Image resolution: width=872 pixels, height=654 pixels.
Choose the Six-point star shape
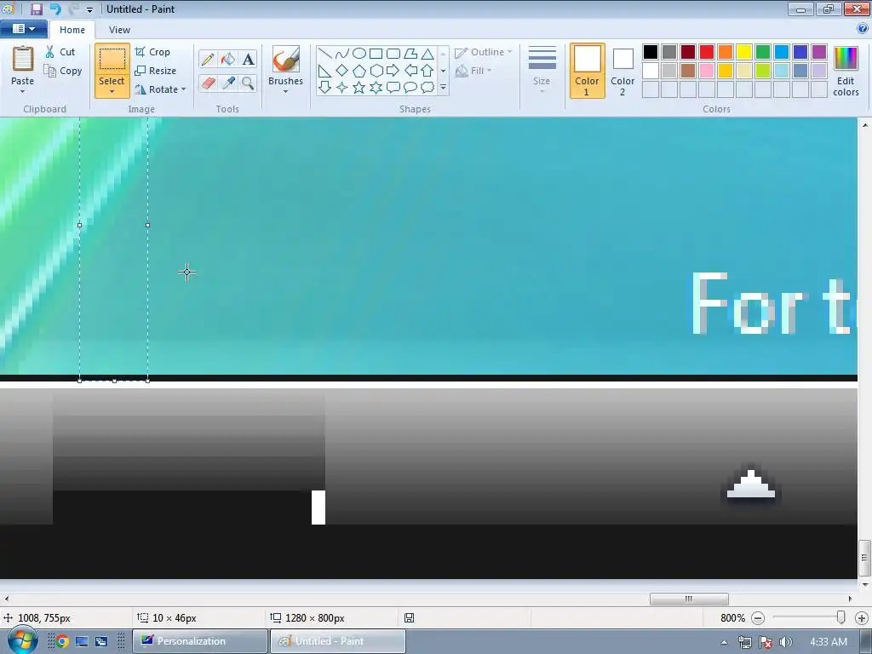[x=376, y=88]
